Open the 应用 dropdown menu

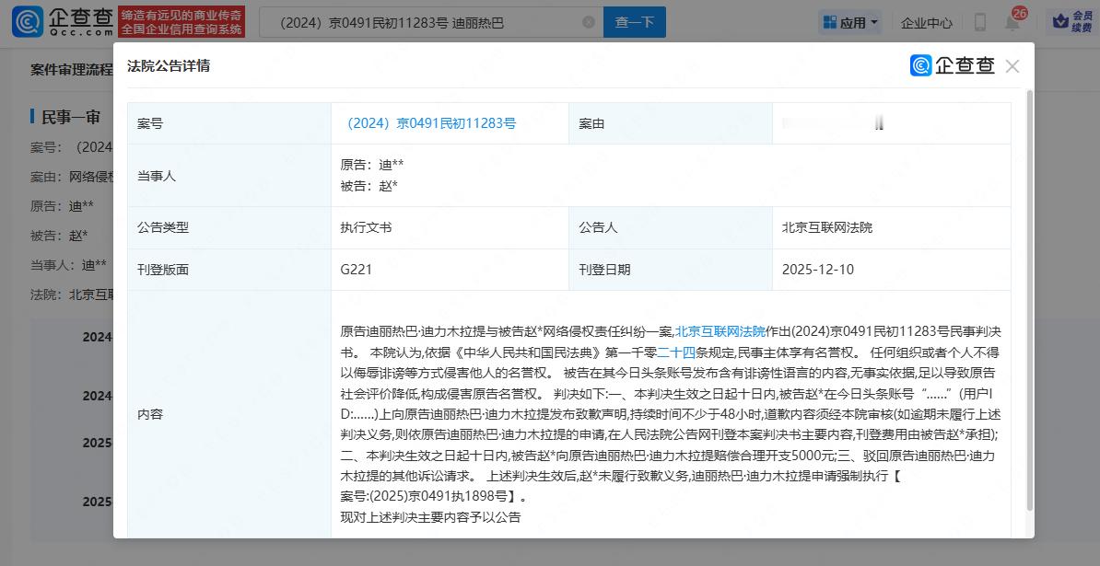(849, 22)
